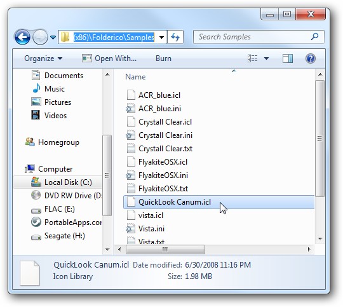The width and height of the screenshot is (343, 307).
Task: Select FLAC (E:) drive
Action: (53, 209)
